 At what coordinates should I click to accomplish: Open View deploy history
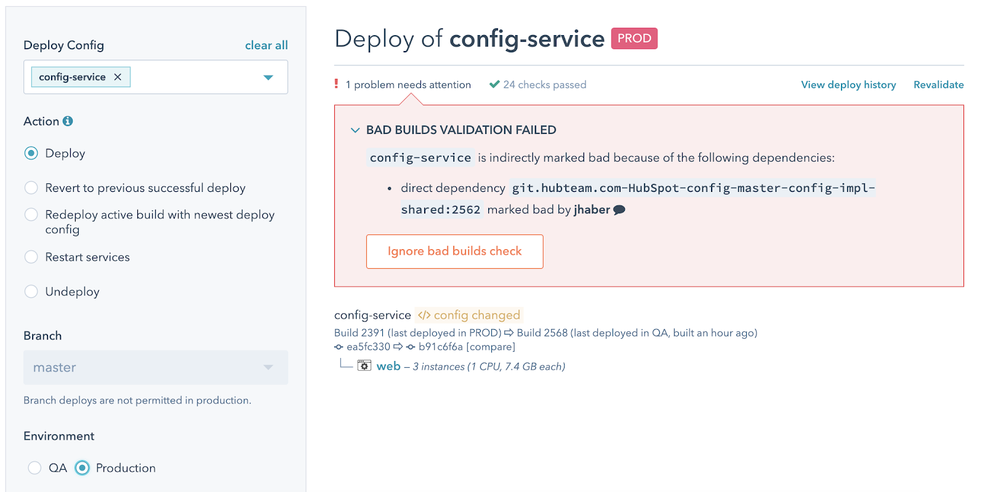(848, 85)
